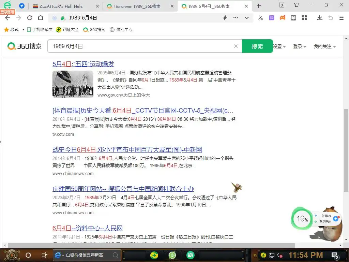Expand the address bar history dropdown
Viewport: 349px width, 262px height.
247,18
